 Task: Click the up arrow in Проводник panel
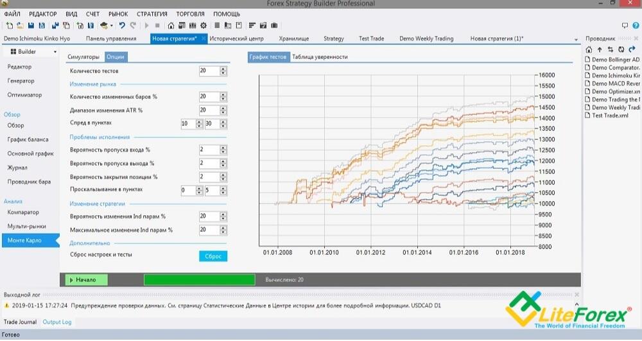pos(600,49)
